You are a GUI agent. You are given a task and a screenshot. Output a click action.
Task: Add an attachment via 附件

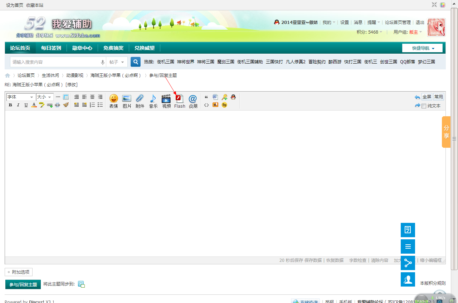pyautogui.click(x=140, y=101)
